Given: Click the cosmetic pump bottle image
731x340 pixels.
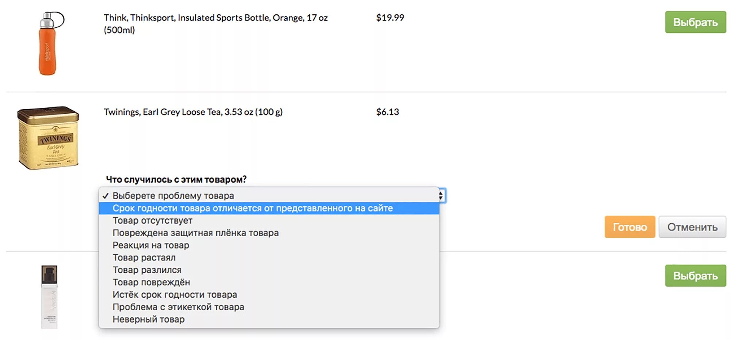Looking at the screenshot, I should (x=49, y=297).
